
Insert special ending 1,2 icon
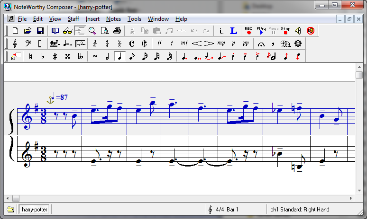pos(80,44)
